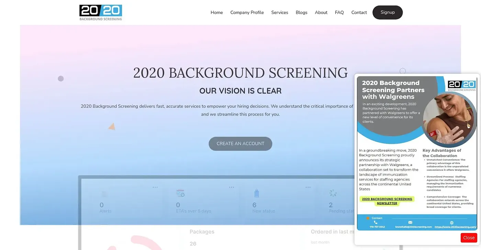Click the calendar clock ETA icon
The image size is (481, 250).
180,193
